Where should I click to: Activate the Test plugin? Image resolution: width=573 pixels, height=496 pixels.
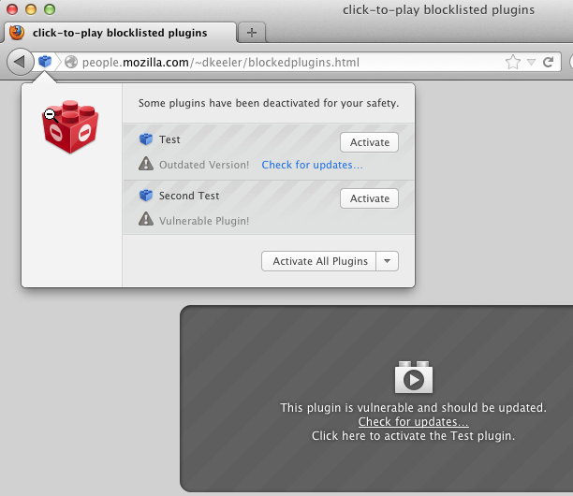click(x=369, y=142)
